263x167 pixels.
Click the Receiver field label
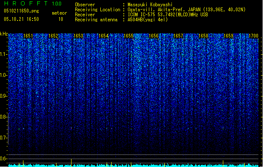85,15
